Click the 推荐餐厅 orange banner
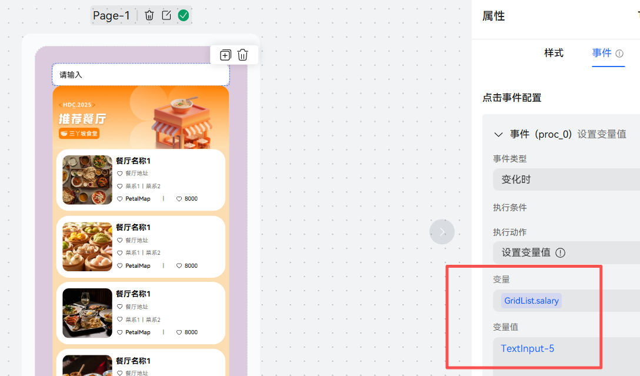 tap(141, 117)
